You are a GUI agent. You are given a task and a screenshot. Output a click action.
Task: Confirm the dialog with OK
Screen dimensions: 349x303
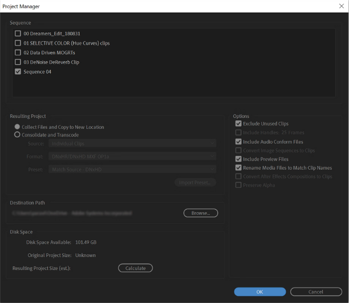[x=260, y=292]
